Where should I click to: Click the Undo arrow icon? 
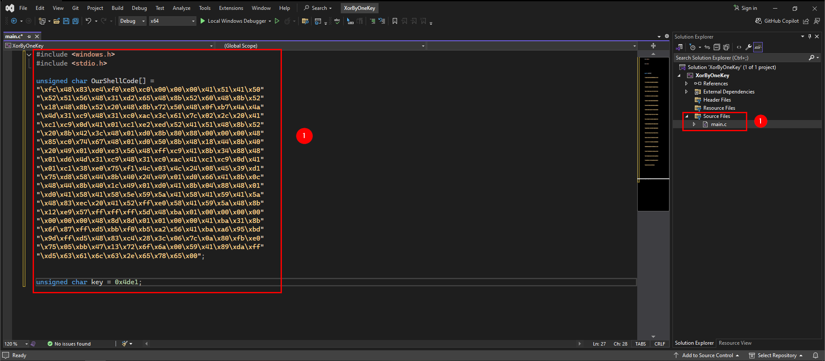click(88, 21)
